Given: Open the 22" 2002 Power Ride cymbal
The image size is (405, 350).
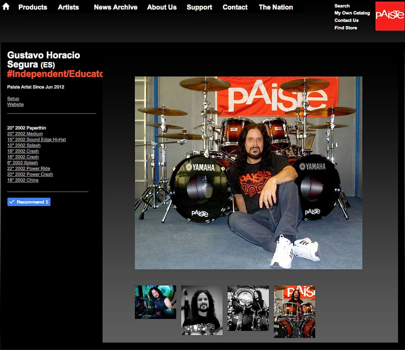Looking at the screenshot, I should [29, 169].
